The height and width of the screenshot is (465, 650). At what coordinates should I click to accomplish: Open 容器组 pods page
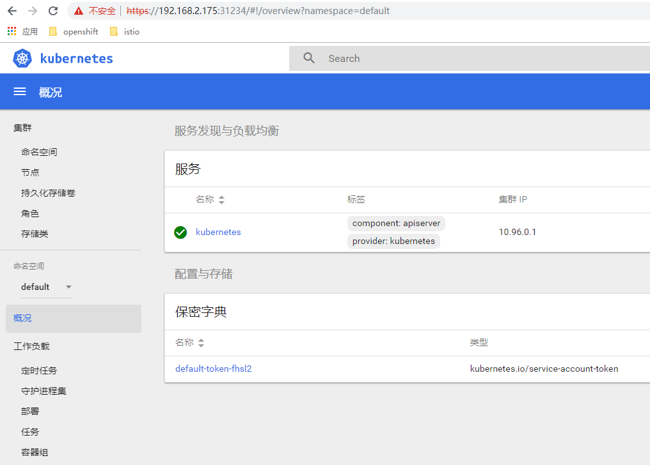tap(35, 452)
